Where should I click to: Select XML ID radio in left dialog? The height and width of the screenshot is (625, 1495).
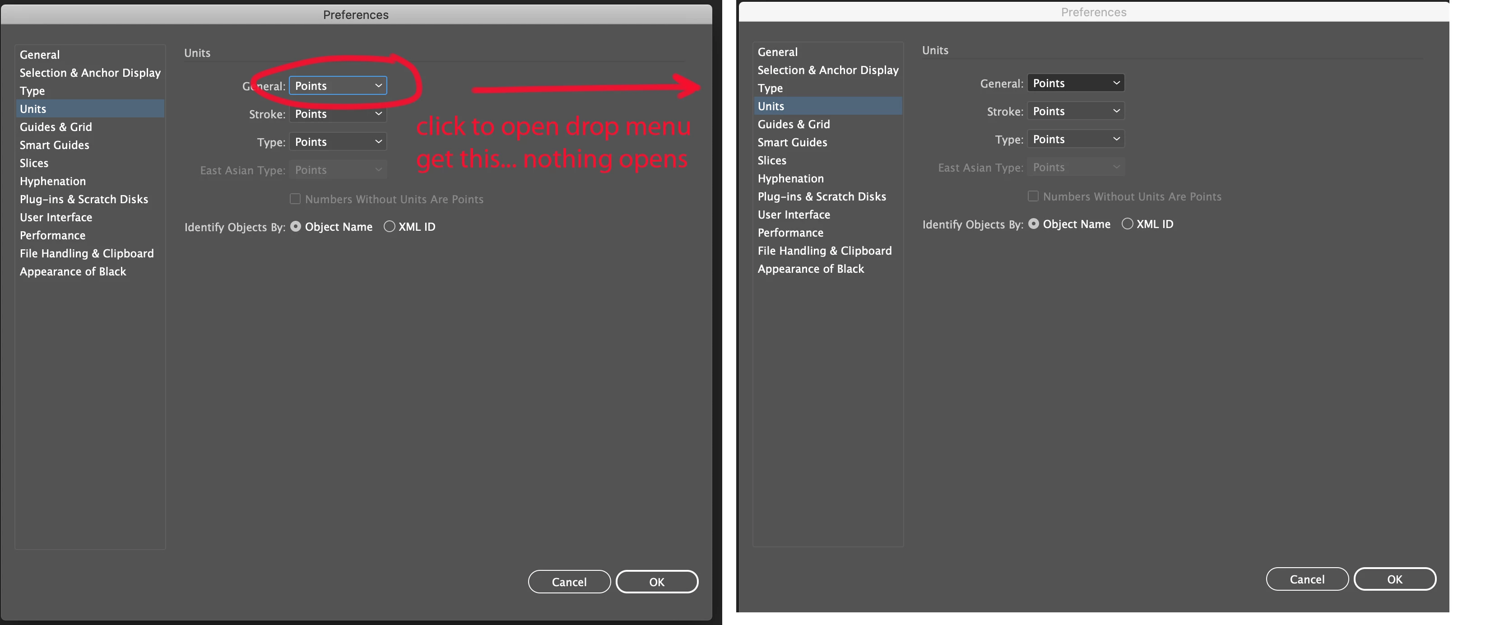click(390, 227)
